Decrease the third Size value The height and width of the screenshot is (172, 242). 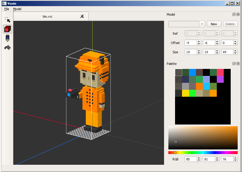coord(236,53)
